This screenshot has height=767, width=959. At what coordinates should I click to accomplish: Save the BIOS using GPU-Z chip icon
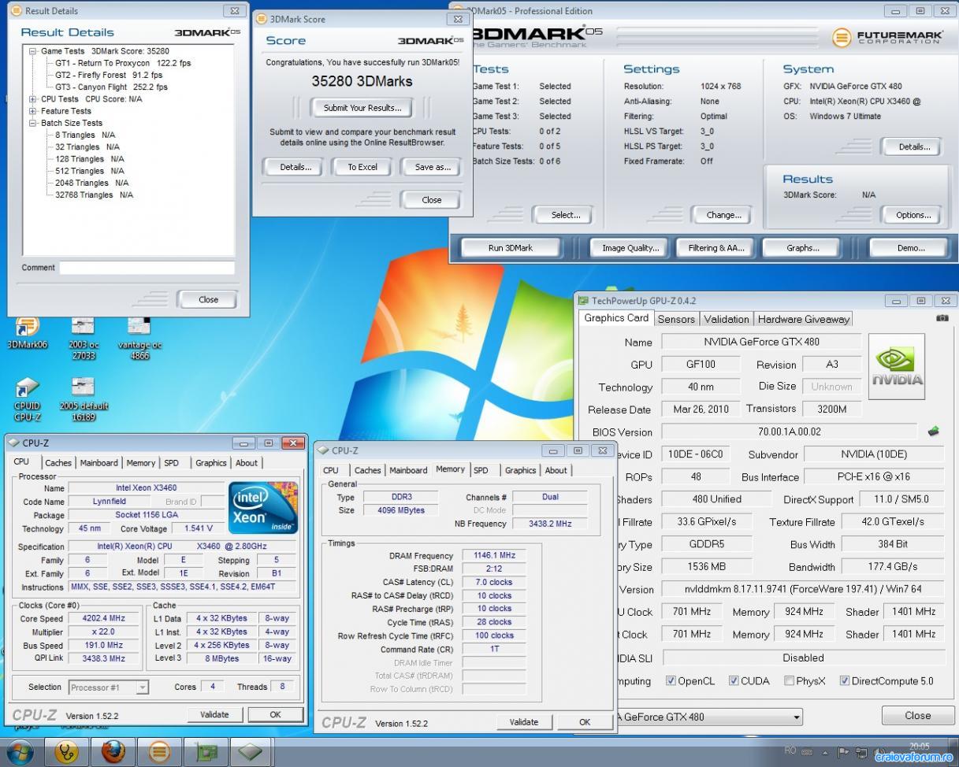934,431
